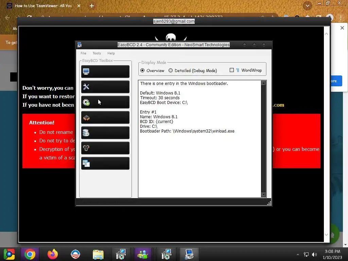The height and width of the screenshot is (261, 348).
Task: Open Chrome's three-dot menu
Action: click(x=341, y=18)
